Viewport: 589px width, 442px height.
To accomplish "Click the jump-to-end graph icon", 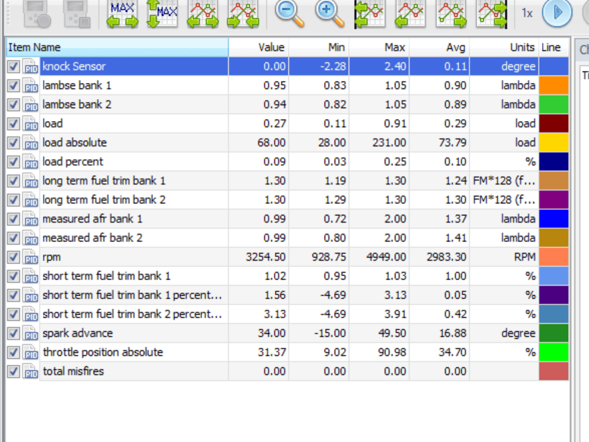I will click(x=491, y=14).
